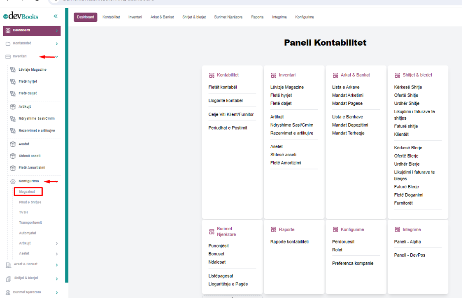Screen dimensions: 463x301
Task: Expand Asetet submenu under Konfigurime
Action: click(x=57, y=254)
